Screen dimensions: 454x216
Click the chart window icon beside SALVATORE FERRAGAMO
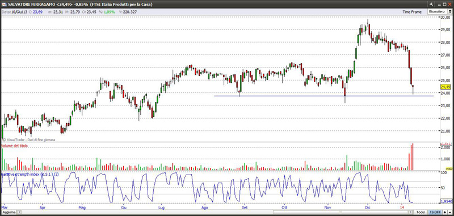click(5, 5)
